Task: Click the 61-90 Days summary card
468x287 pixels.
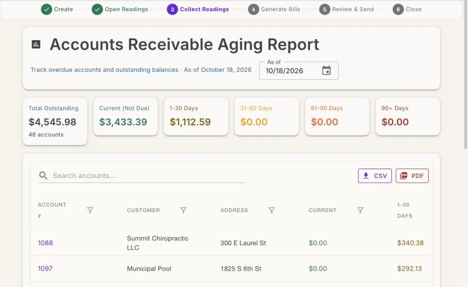Action: (x=337, y=117)
